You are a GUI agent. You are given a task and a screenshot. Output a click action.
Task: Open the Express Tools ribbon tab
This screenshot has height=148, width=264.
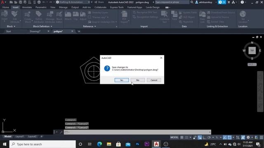tap(117, 7)
